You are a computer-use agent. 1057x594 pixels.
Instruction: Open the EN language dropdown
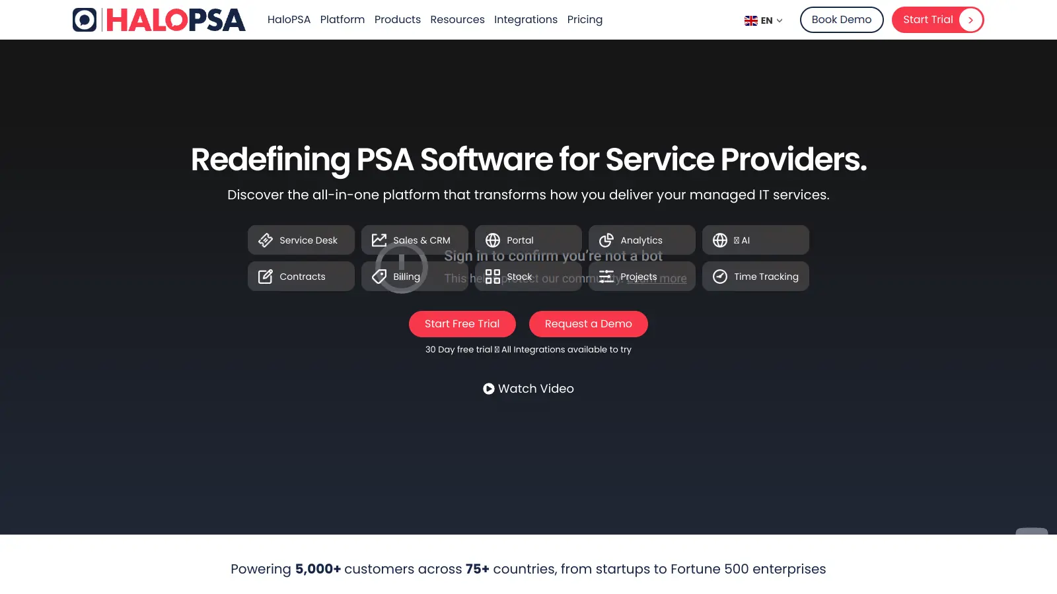[x=763, y=20]
